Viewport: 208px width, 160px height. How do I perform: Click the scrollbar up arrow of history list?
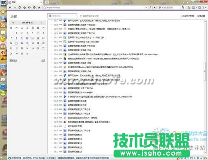[x=205, y=21]
